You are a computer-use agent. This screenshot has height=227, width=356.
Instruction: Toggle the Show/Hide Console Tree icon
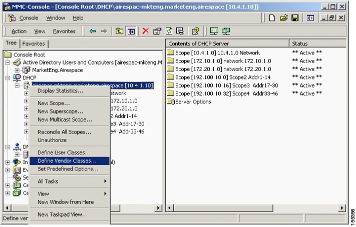point(131,31)
